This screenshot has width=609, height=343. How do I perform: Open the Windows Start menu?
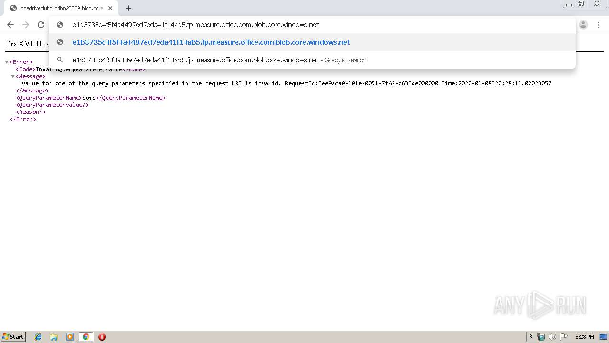tap(13, 337)
